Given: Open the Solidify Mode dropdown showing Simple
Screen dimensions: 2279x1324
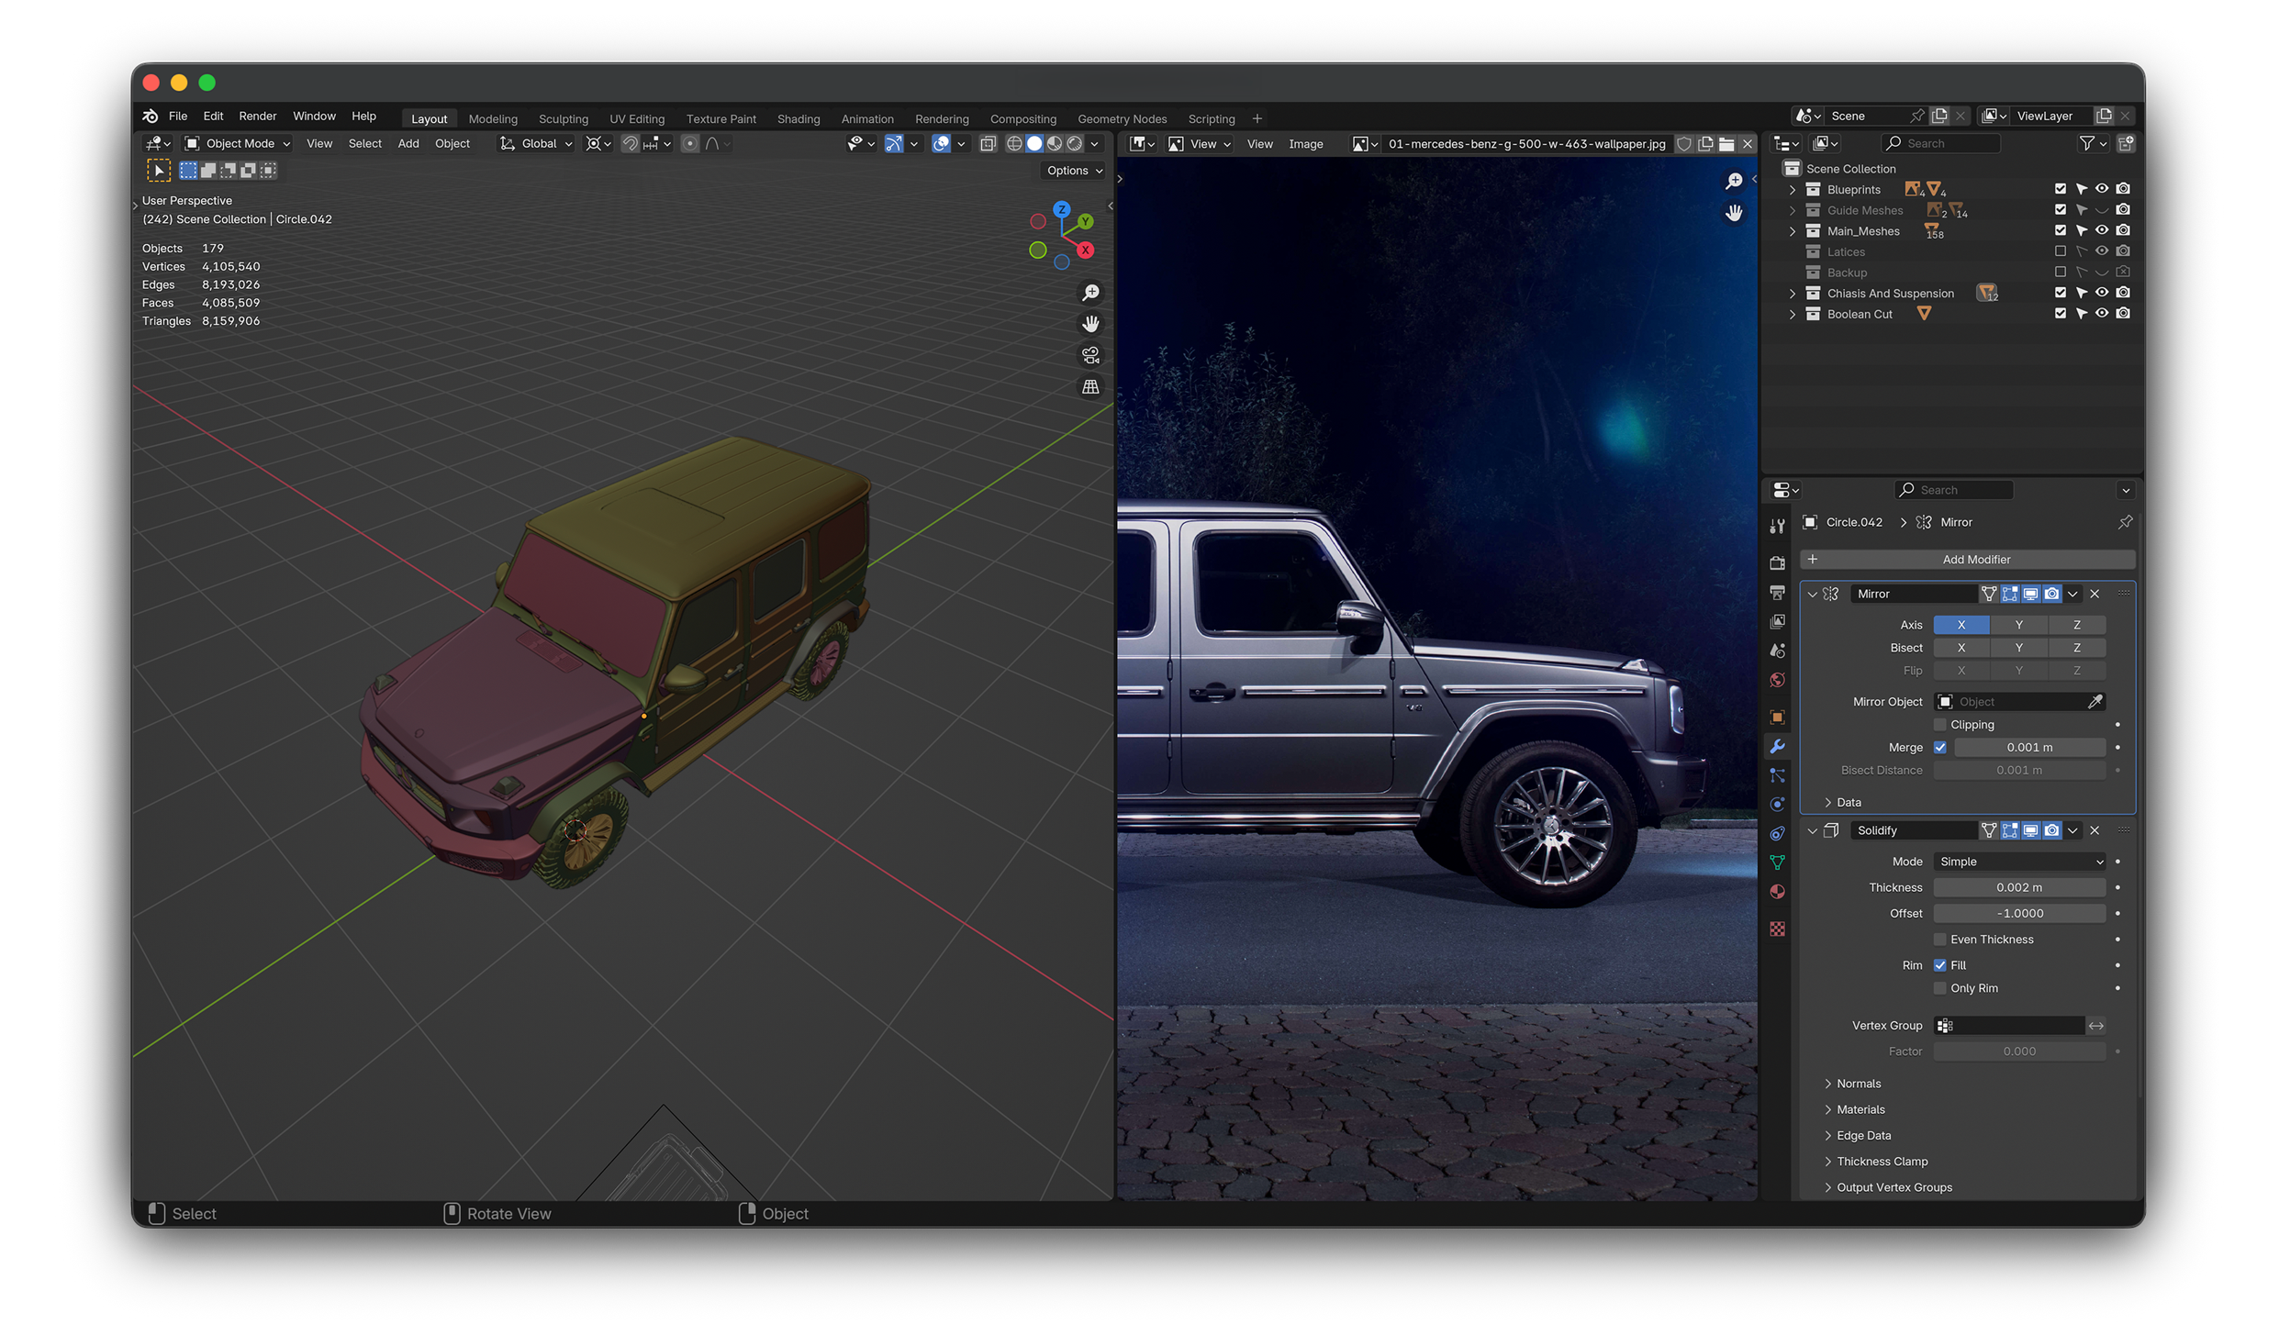Looking at the screenshot, I should [2018, 861].
